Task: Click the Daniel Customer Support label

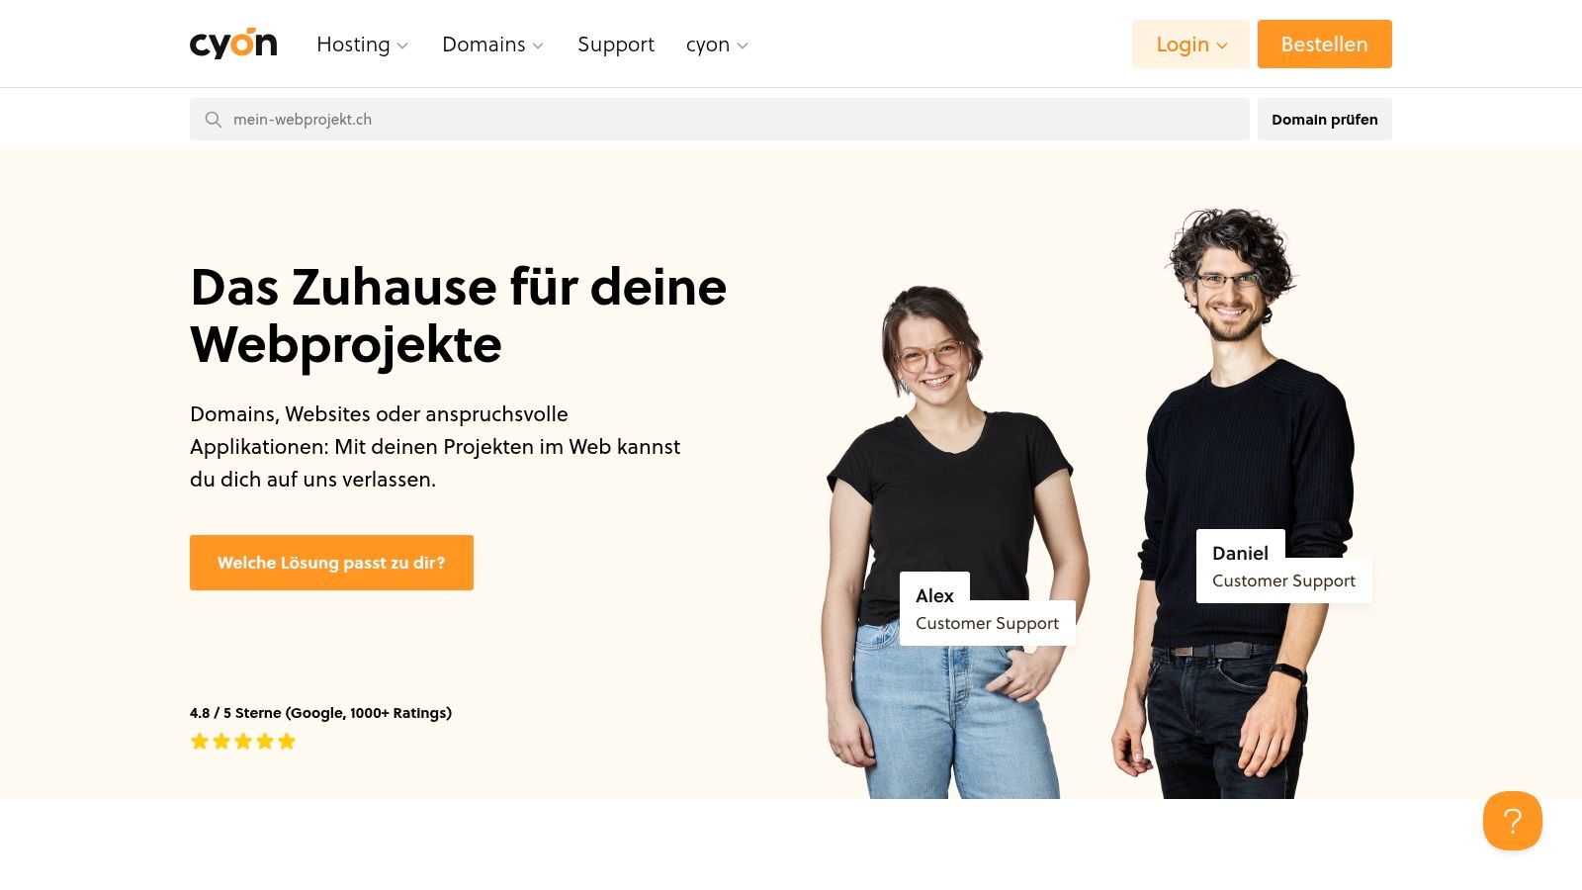Action: [x=1283, y=567]
